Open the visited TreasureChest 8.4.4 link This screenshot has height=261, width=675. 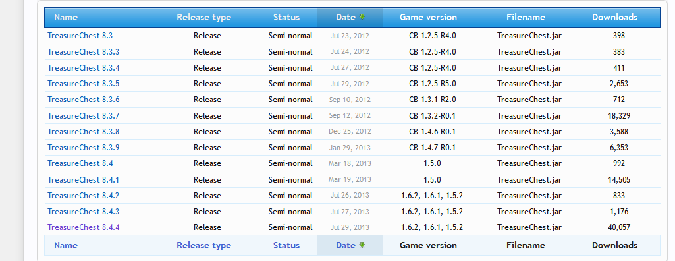pyautogui.click(x=84, y=227)
